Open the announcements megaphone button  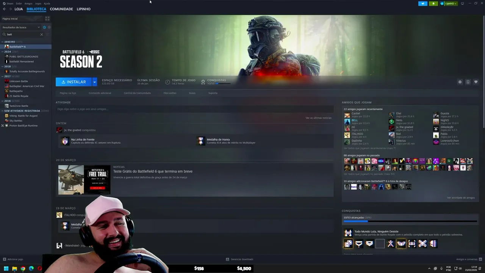pyautogui.click(x=422, y=3)
